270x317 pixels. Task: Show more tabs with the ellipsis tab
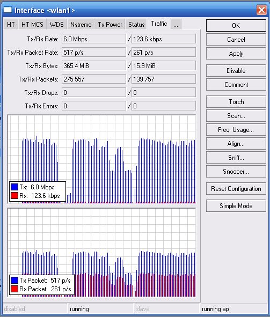pos(176,25)
